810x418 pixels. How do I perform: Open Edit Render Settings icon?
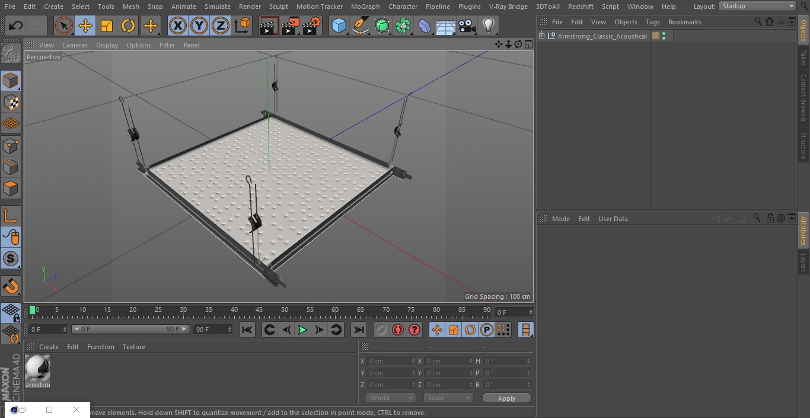(x=312, y=25)
